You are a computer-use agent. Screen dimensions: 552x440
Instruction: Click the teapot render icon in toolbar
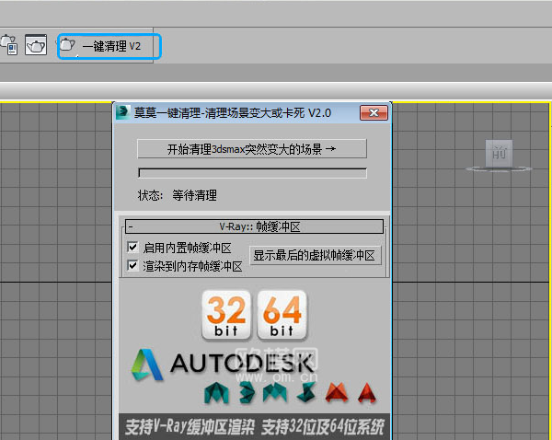point(36,45)
